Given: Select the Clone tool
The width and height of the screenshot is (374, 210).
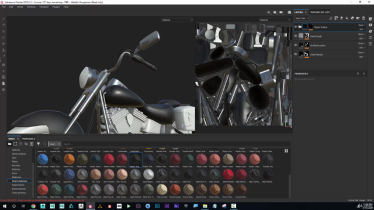Looking at the screenshot, I should [x=4, y=50].
